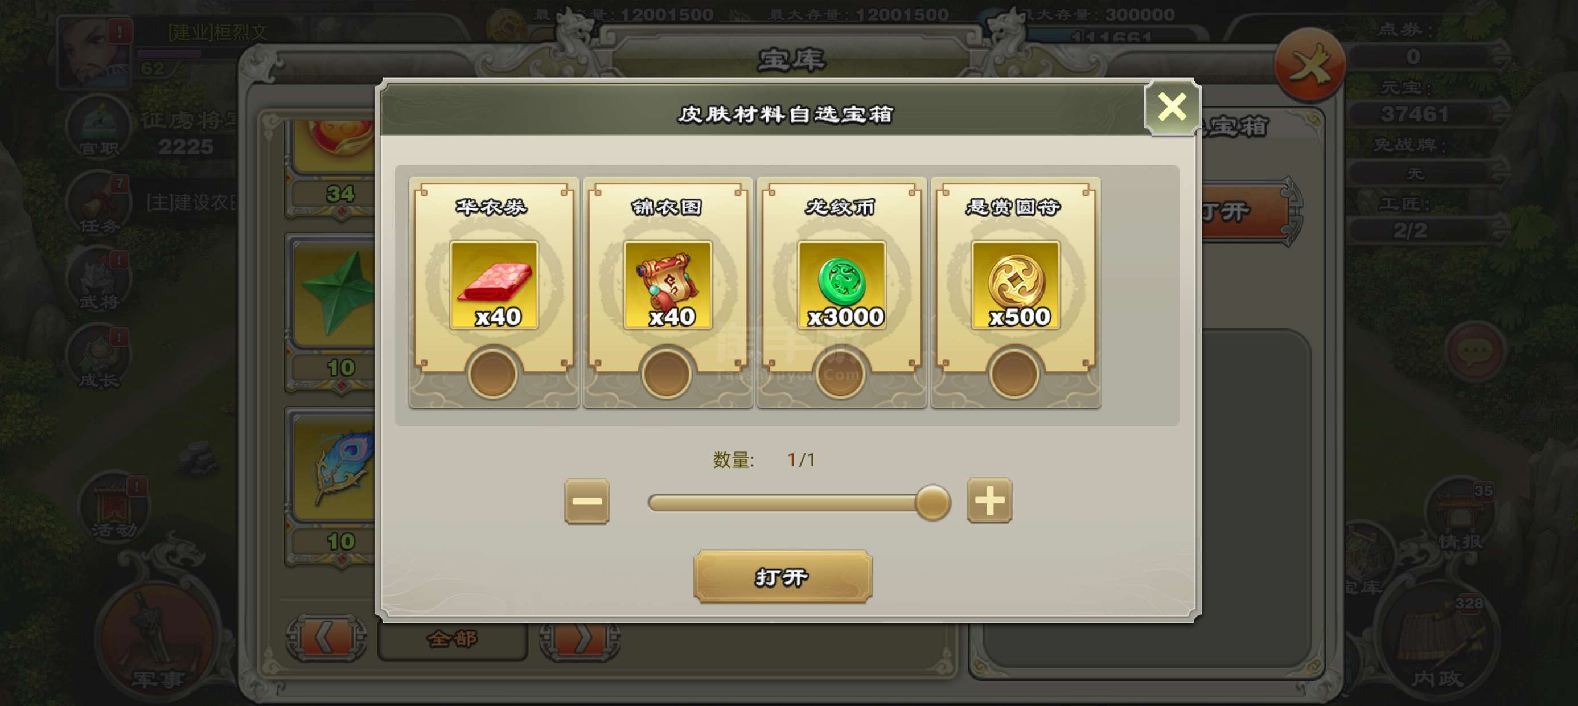Select the 锦衣图 scroll item icon

pos(667,285)
